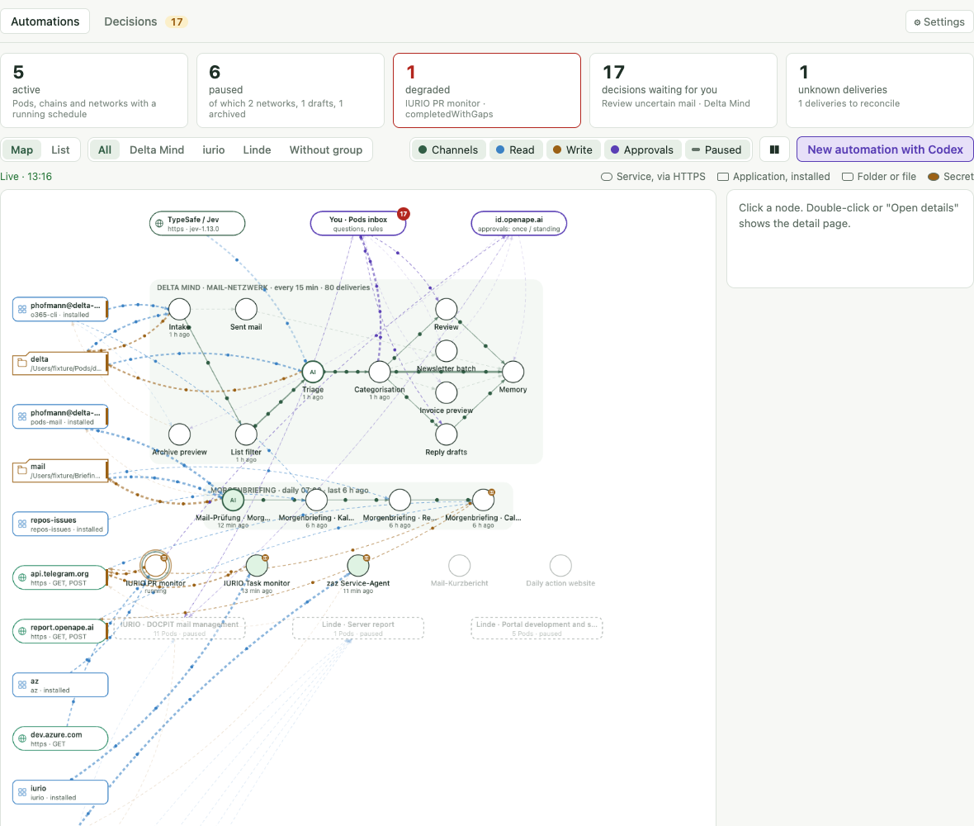
Task: Filter by iurio group
Action: pos(214,150)
